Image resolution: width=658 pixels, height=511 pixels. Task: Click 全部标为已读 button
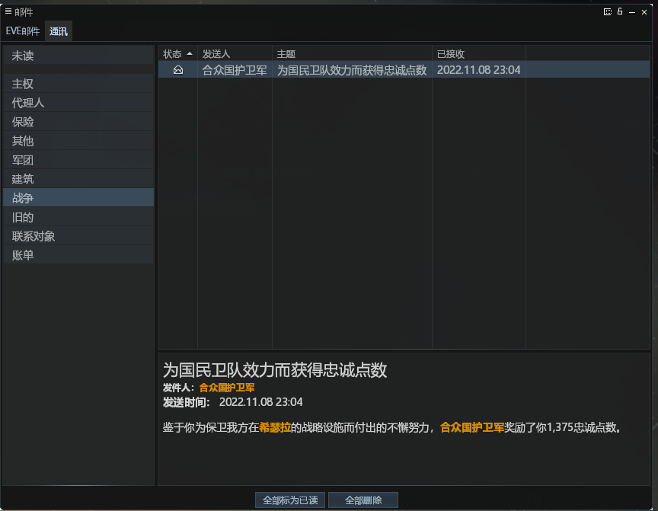pyautogui.click(x=290, y=500)
